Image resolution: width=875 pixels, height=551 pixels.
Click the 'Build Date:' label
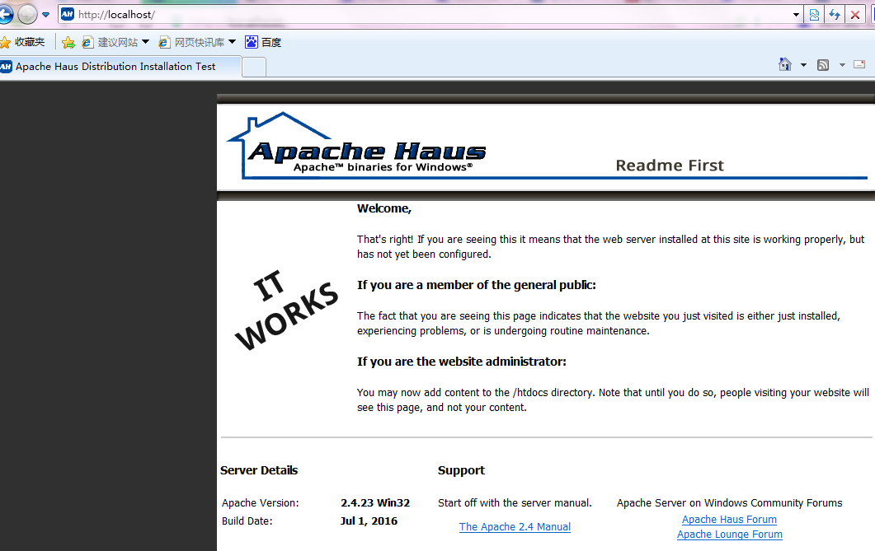point(247,521)
